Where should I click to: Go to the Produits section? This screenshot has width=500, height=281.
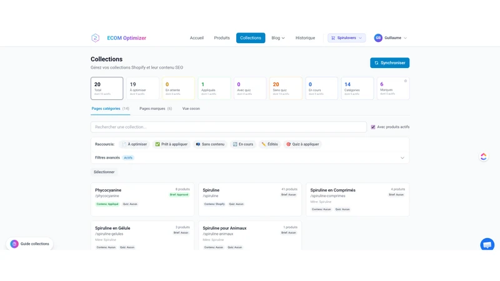pos(222,38)
